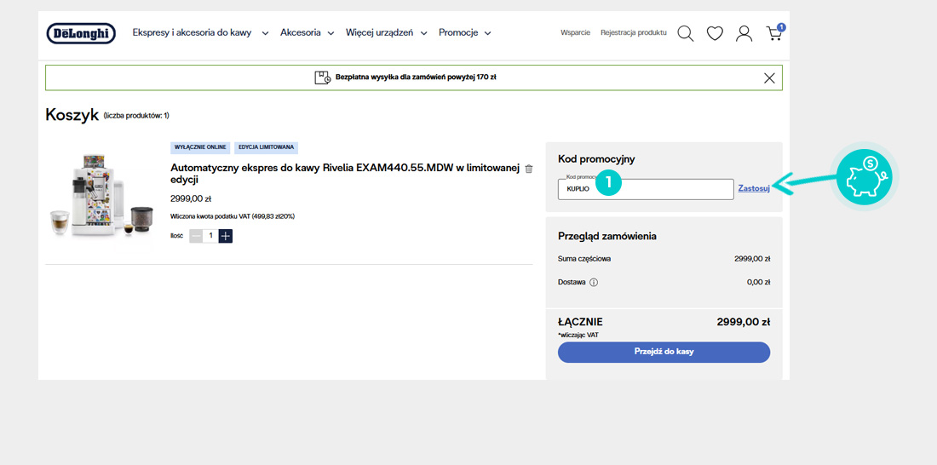Screen dimensions: 937x465
Task: Click the De'Longhi logo
Action: (81, 33)
